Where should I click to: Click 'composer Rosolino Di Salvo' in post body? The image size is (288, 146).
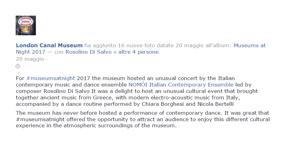53,91
